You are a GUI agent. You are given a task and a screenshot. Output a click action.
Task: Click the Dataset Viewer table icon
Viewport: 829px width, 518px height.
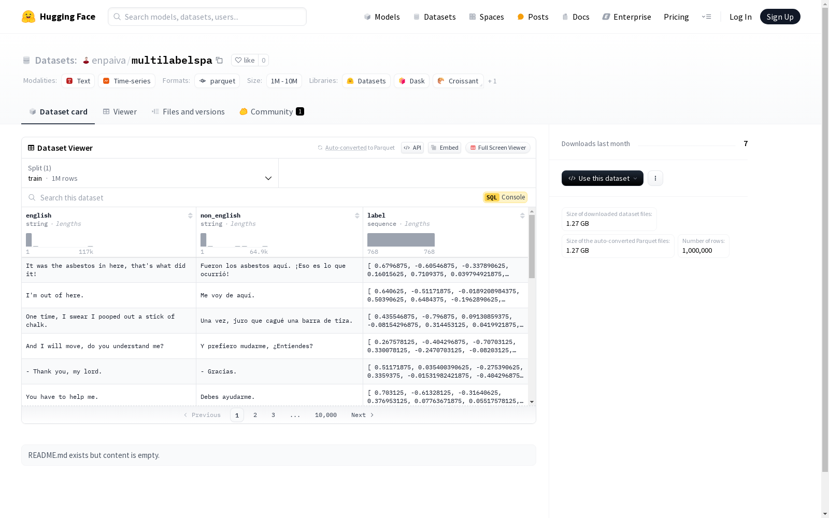(31, 148)
